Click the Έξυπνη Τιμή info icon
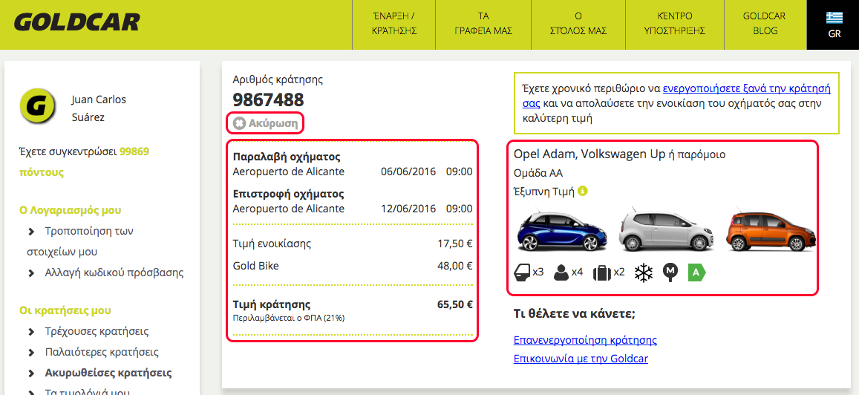Viewport: 859px width, 395px height. pyautogui.click(x=583, y=191)
